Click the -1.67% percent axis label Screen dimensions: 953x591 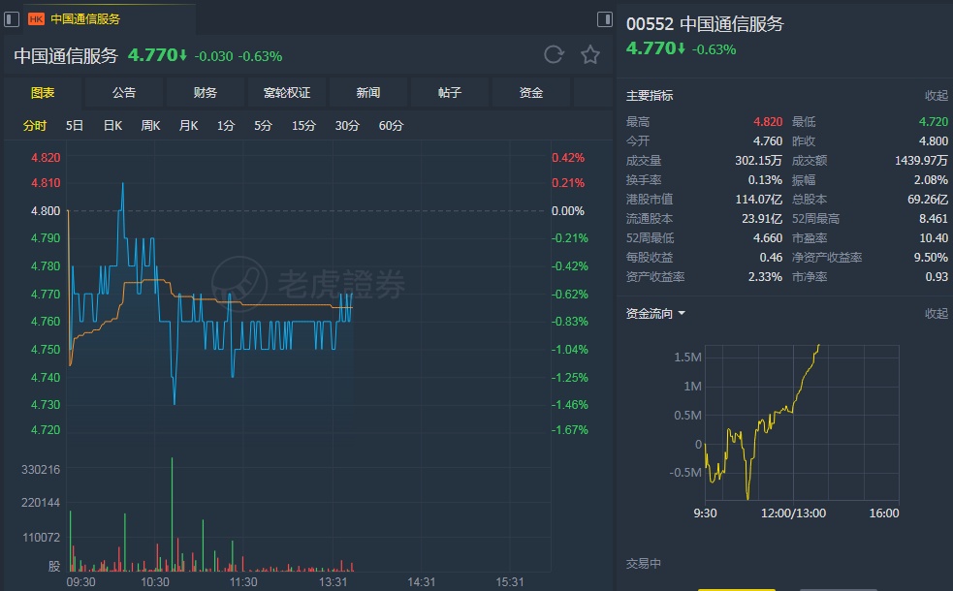[x=569, y=430]
